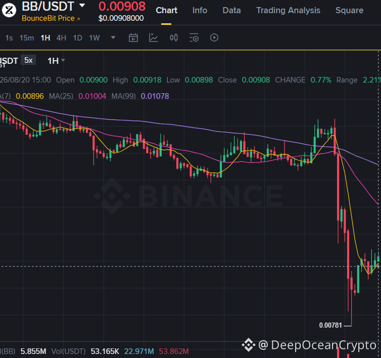Select the 1H timeframe in toolbar
Viewport: 381px width, 358px height.
(45, 38)
